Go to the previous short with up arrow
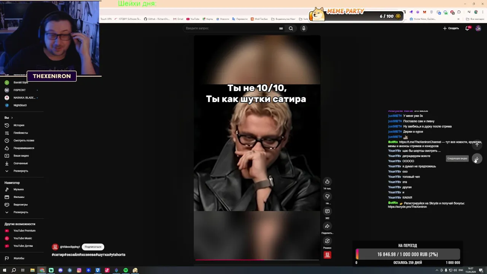487x274 pixels. tap(477, 145)
